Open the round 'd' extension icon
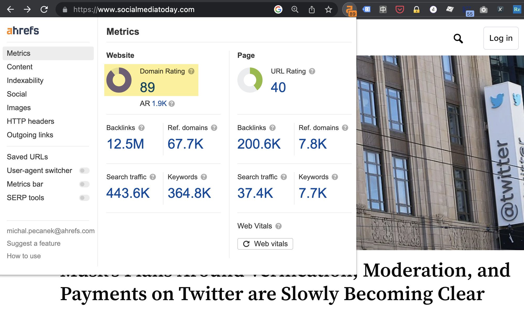 [x=433, y=10]
